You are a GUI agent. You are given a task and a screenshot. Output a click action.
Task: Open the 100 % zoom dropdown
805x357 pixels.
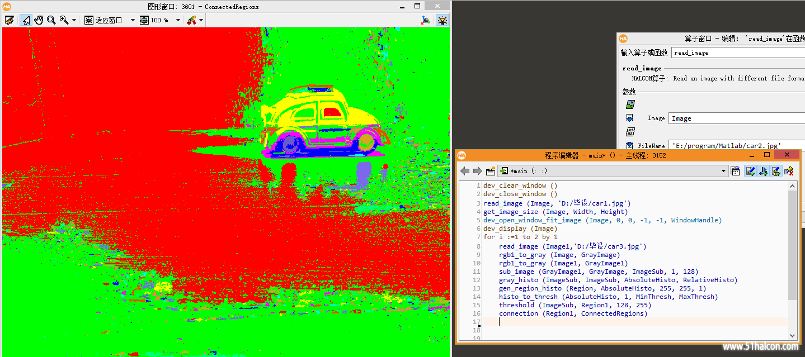(178, 20)
